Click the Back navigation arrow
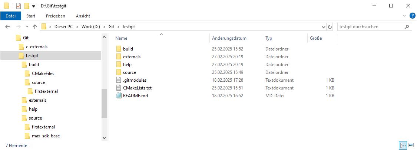This screenshot has width=417, height=150. [7, 27]
